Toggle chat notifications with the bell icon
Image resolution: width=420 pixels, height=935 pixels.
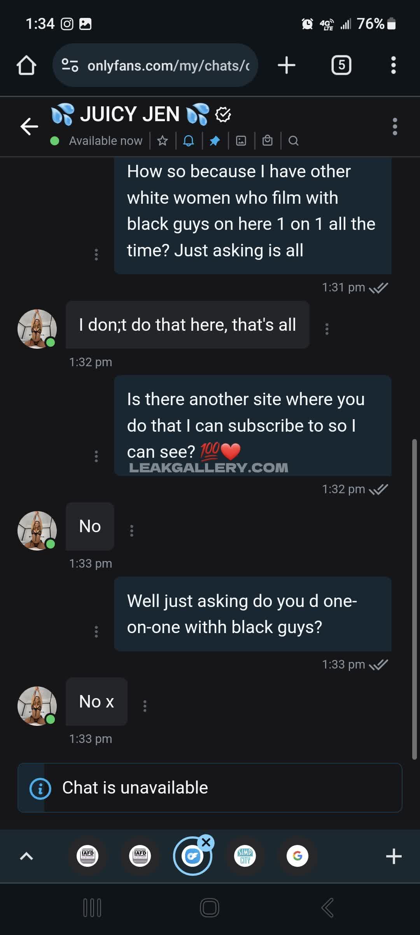pos(189,141)
